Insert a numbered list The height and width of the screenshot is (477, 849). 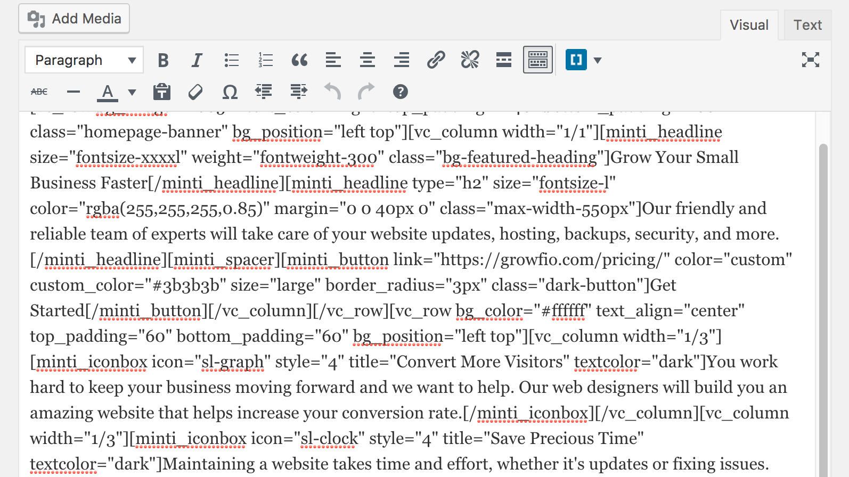265,60
